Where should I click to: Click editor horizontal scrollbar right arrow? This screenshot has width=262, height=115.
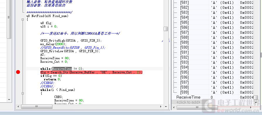(161, 106)
